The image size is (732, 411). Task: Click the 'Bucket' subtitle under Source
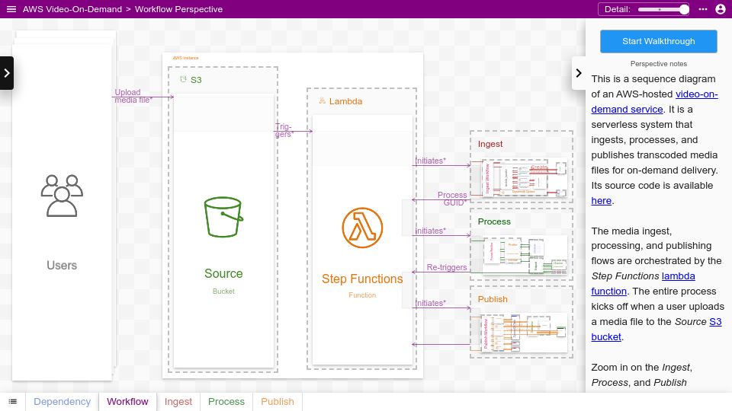point(223,292)
